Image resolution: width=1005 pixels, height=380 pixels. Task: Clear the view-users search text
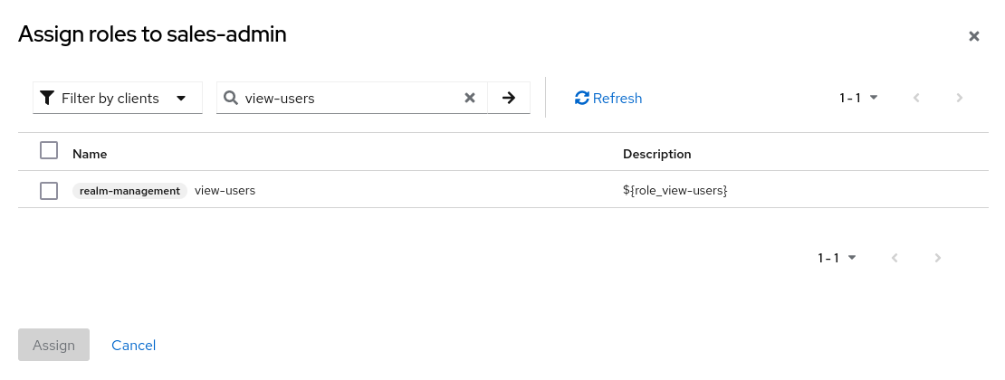point(470,98)
